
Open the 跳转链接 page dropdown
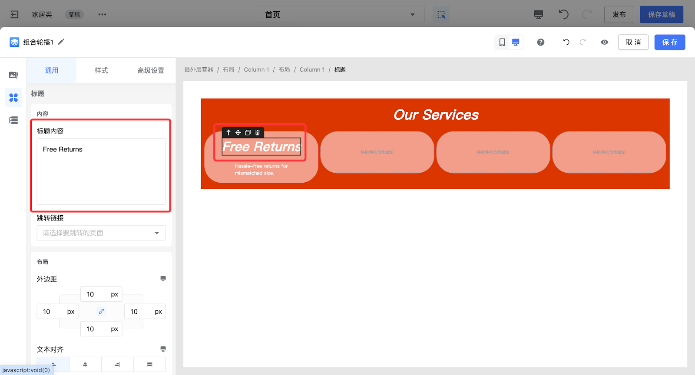click(101, 233)
